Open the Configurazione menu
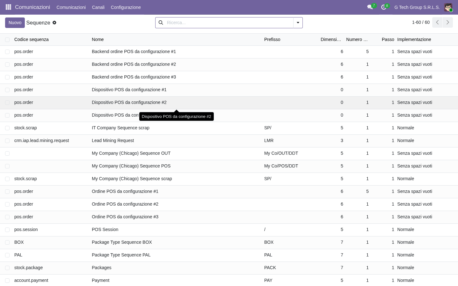 click(x=126, y=7)
